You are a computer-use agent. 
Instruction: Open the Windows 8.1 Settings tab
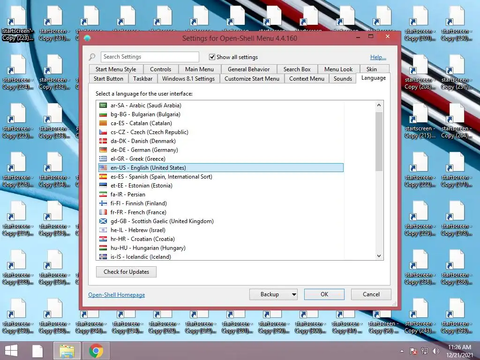[x=188, y=79]
